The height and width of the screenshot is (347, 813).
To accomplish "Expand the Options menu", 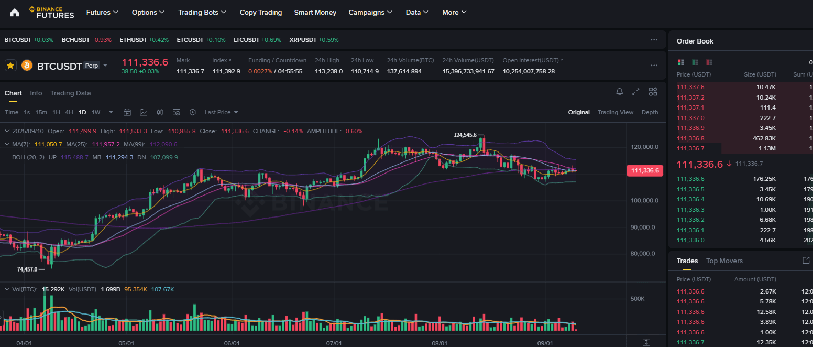I will [148, 13].
